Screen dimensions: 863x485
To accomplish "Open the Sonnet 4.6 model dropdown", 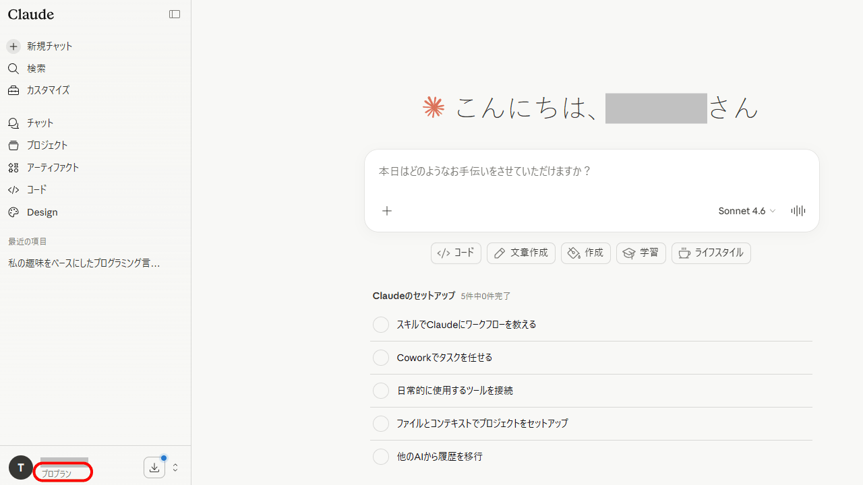I will (746, 211).
